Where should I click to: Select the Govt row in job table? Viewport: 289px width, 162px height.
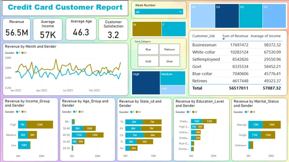(x=237, y=67)
